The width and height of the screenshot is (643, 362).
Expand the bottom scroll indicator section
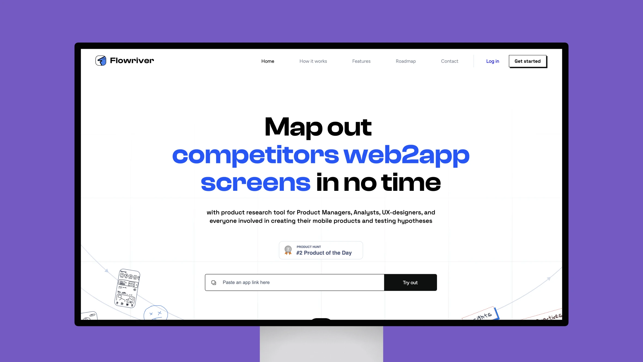click(321, 318)
